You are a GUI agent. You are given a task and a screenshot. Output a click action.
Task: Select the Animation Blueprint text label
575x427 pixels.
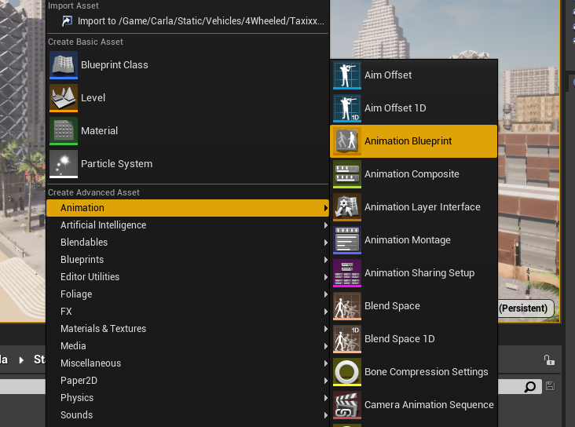[408, 141]
